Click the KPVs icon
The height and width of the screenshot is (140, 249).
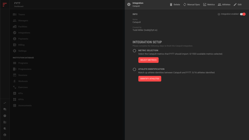(14, 99)
